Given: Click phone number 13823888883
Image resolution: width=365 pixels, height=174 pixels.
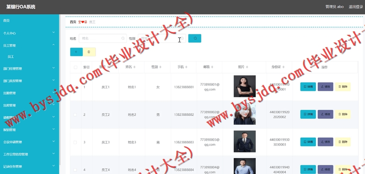Looking at the screenshot, I should point(184,142).
